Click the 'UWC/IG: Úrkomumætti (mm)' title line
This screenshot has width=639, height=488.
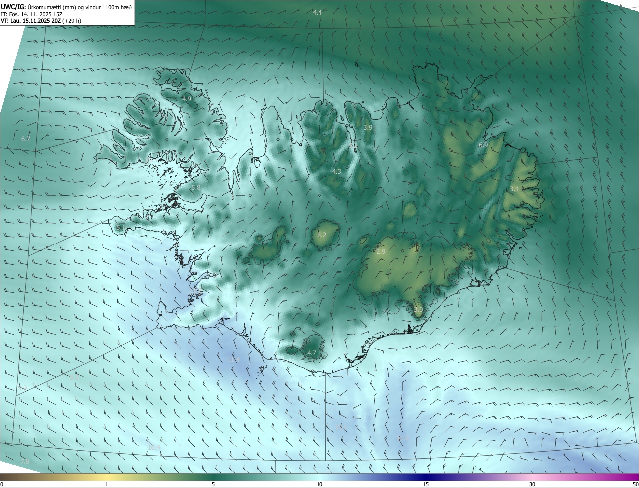click(x=66, y=6)
